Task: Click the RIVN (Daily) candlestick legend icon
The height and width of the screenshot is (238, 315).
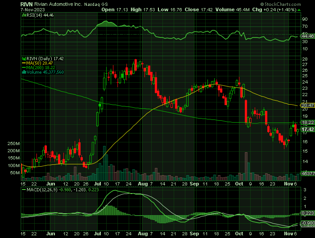Action: coord(24,59)
